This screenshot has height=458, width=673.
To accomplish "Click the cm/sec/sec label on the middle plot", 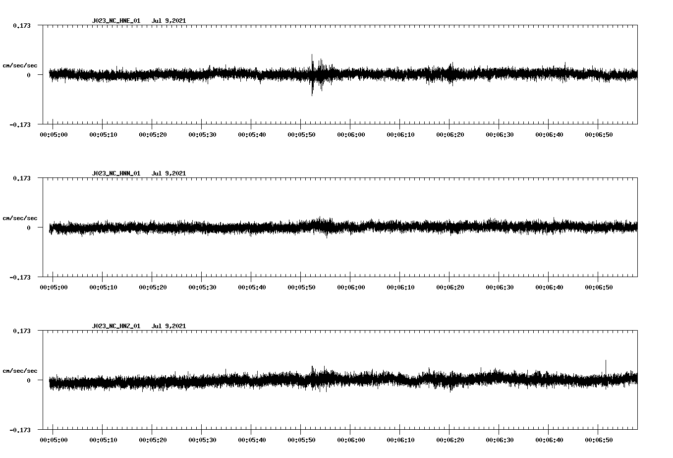I will pos(20,218).
